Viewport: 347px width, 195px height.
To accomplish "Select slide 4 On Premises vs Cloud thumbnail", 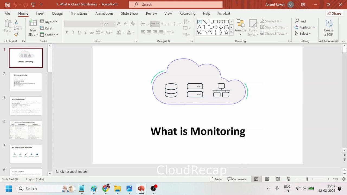I will coord(26,130).
